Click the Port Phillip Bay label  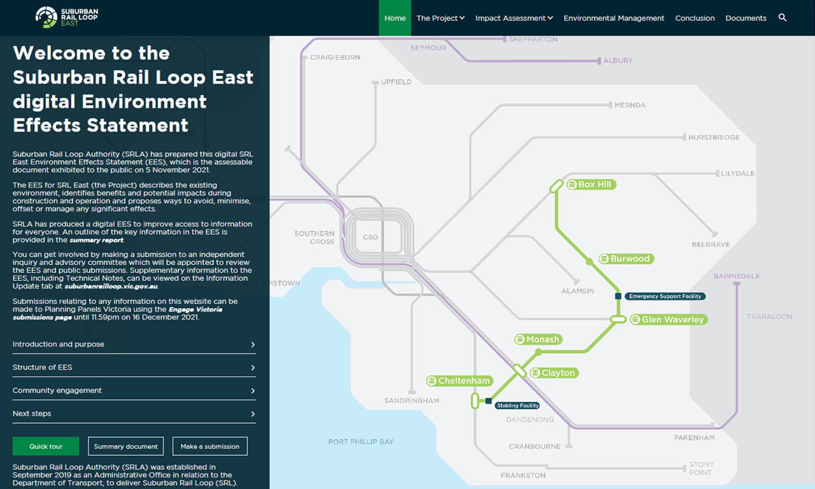[x=361, y=442]
